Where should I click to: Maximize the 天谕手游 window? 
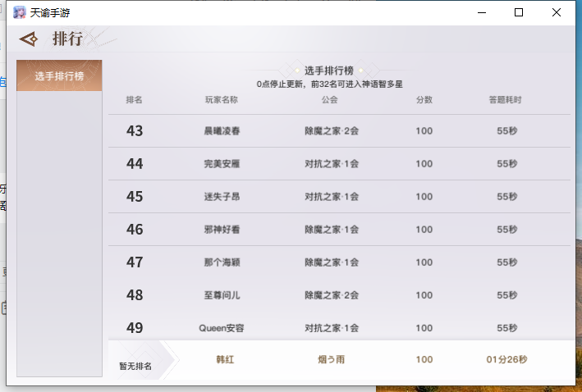click(519, 12)
